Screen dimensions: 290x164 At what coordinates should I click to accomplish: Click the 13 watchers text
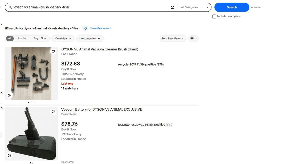(x=70, y=88)
